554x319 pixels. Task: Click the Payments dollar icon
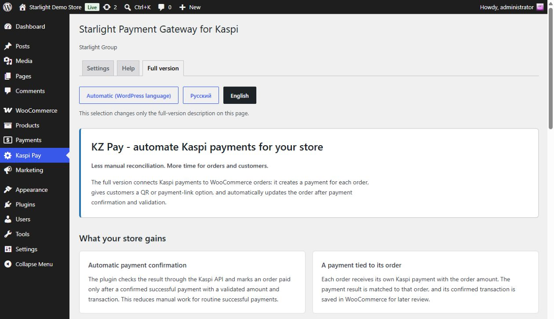[8, 140]
